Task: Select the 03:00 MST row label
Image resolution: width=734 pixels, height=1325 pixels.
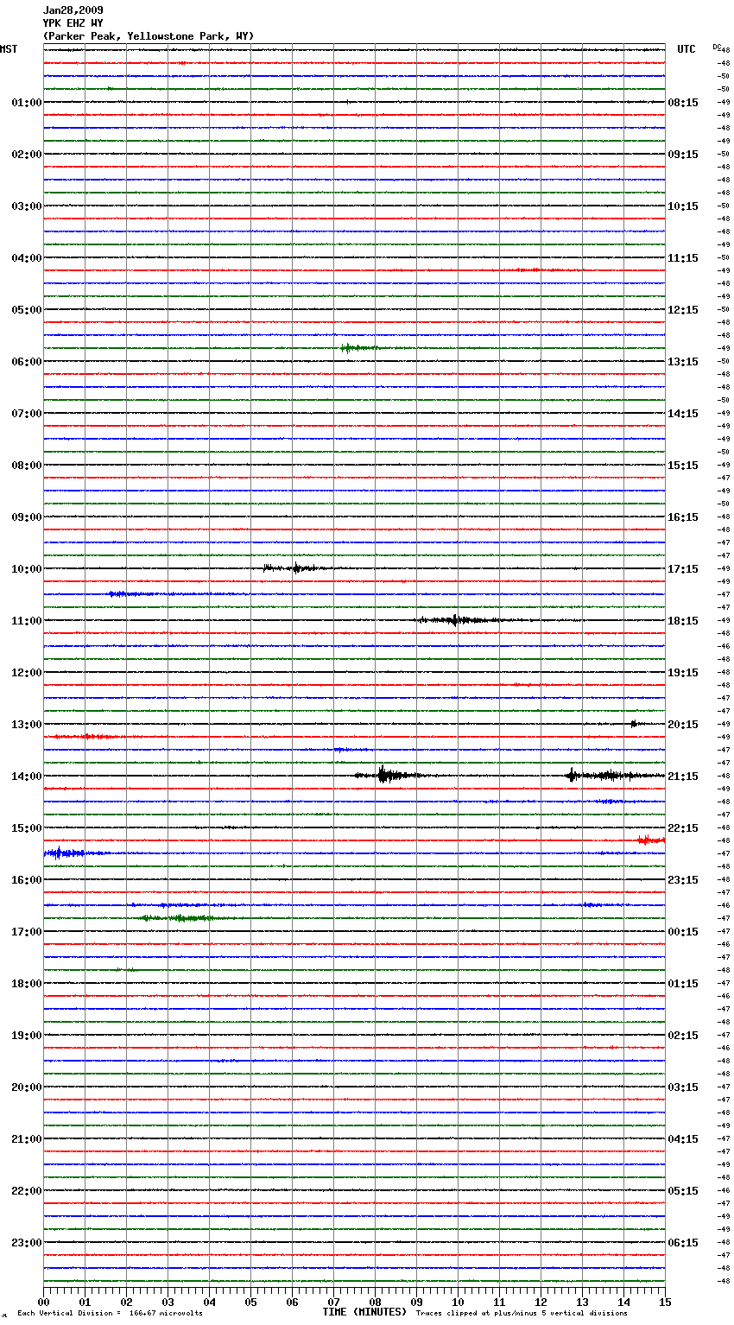Action: tap(27, 206)
